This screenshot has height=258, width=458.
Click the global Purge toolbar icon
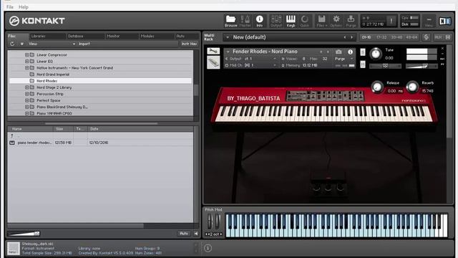[351, 21]
